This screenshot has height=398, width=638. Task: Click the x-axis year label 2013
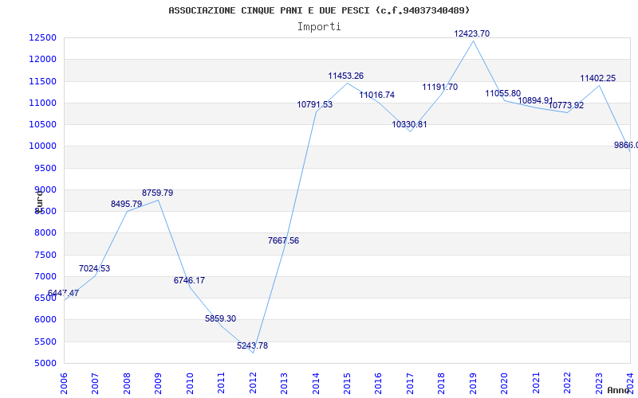point(284,383)
